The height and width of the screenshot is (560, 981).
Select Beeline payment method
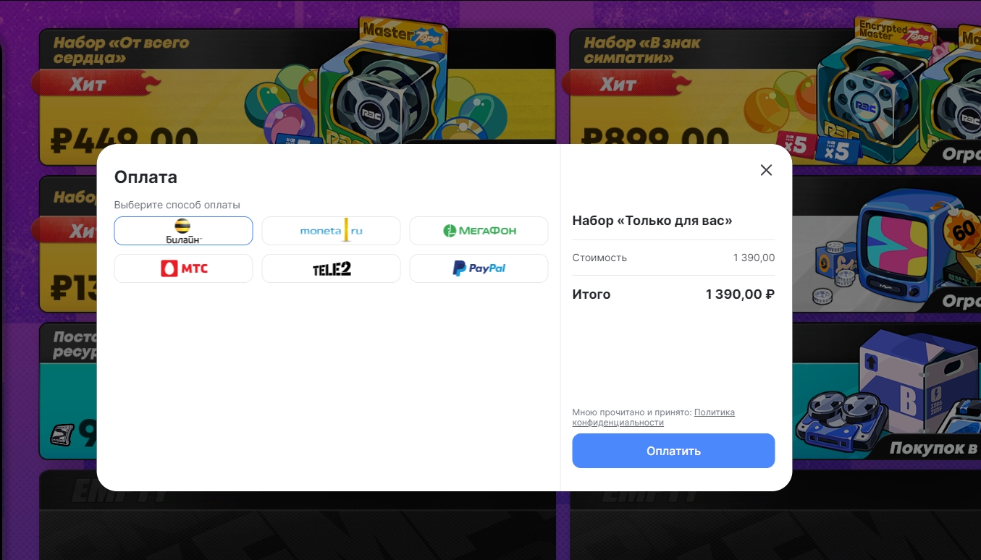(183, 231)
